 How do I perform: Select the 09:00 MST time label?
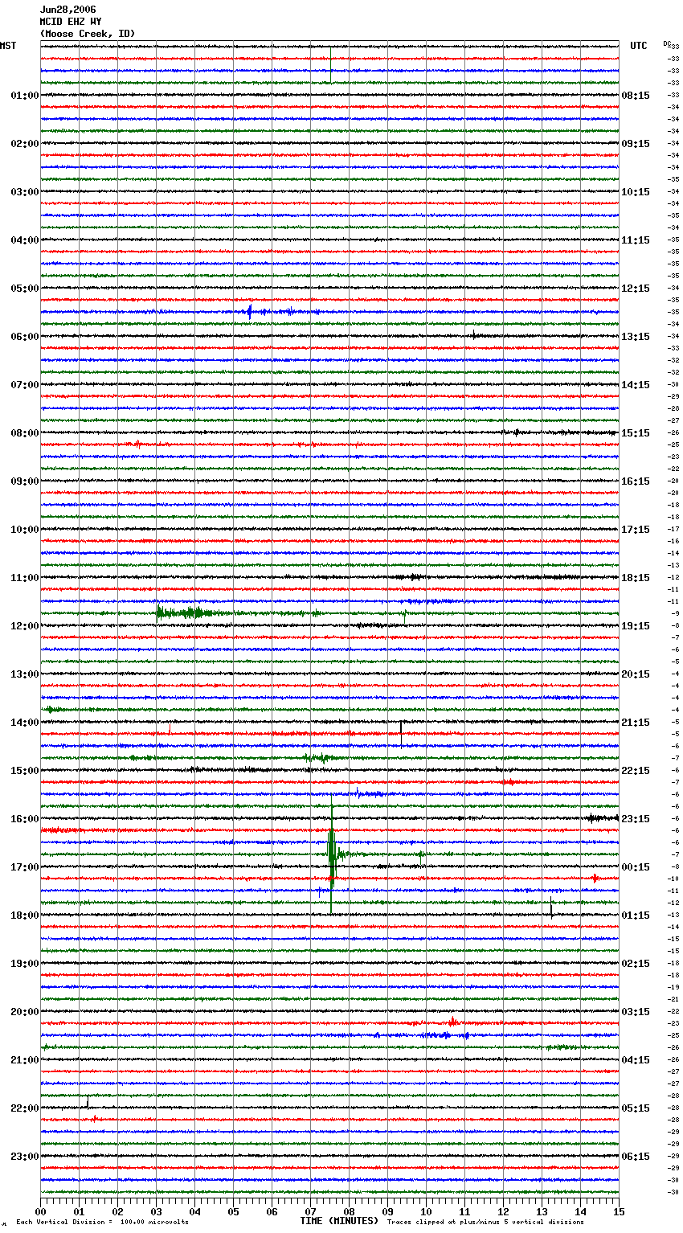(x=25, y=481)
